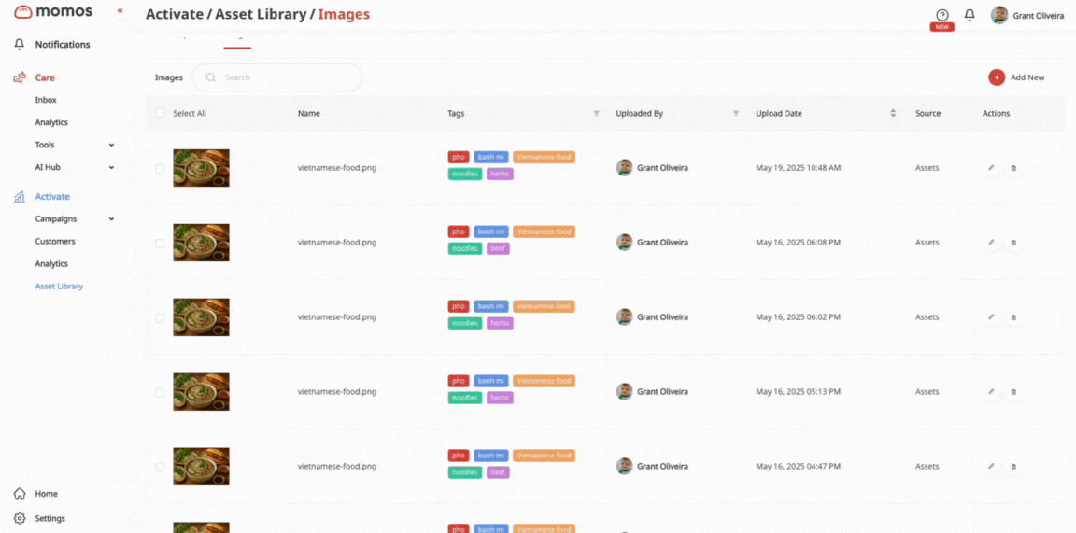Open the Uploaded By column filter icon
Screen dimensions: 1076x533
coord(736,113)
